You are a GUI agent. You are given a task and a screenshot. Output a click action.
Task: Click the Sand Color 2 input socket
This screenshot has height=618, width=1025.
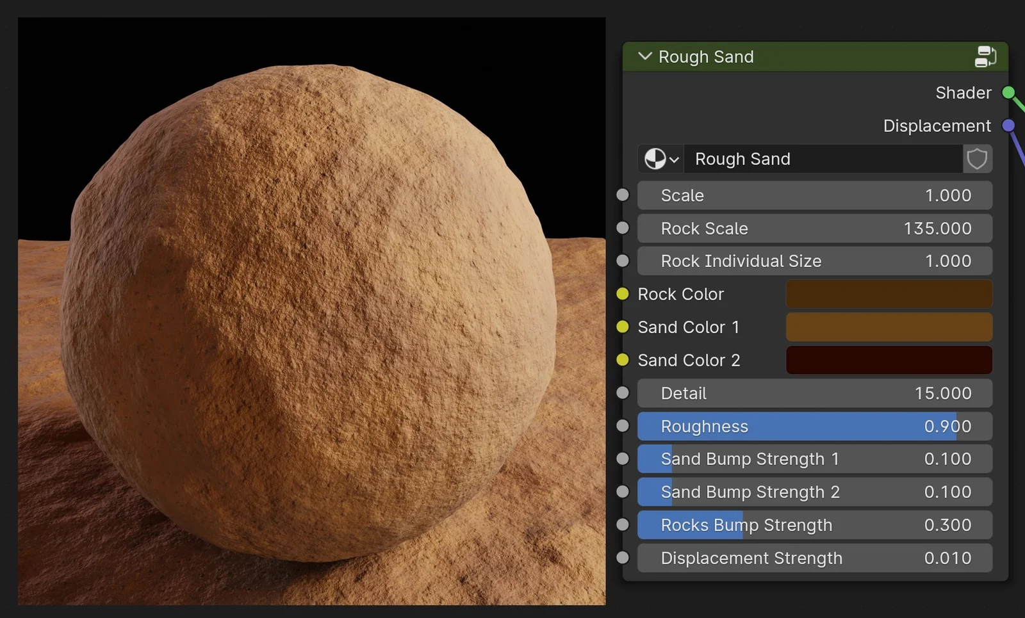[x=622, y=360]
